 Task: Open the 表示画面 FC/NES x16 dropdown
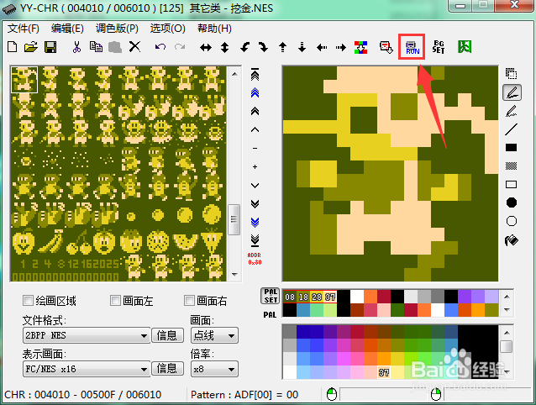87,369
